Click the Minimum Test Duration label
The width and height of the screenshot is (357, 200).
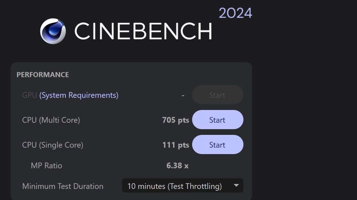click(62, 186)
